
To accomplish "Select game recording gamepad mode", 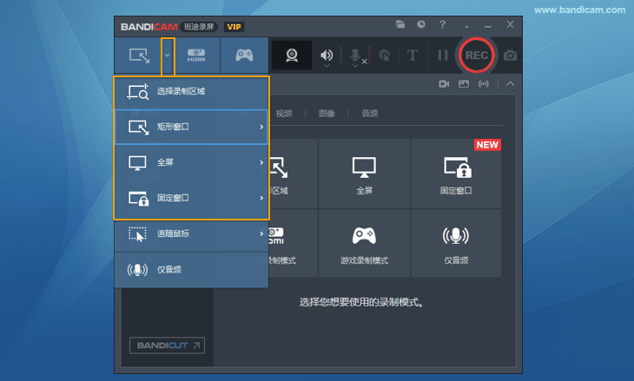I will (x=245, y=56).
